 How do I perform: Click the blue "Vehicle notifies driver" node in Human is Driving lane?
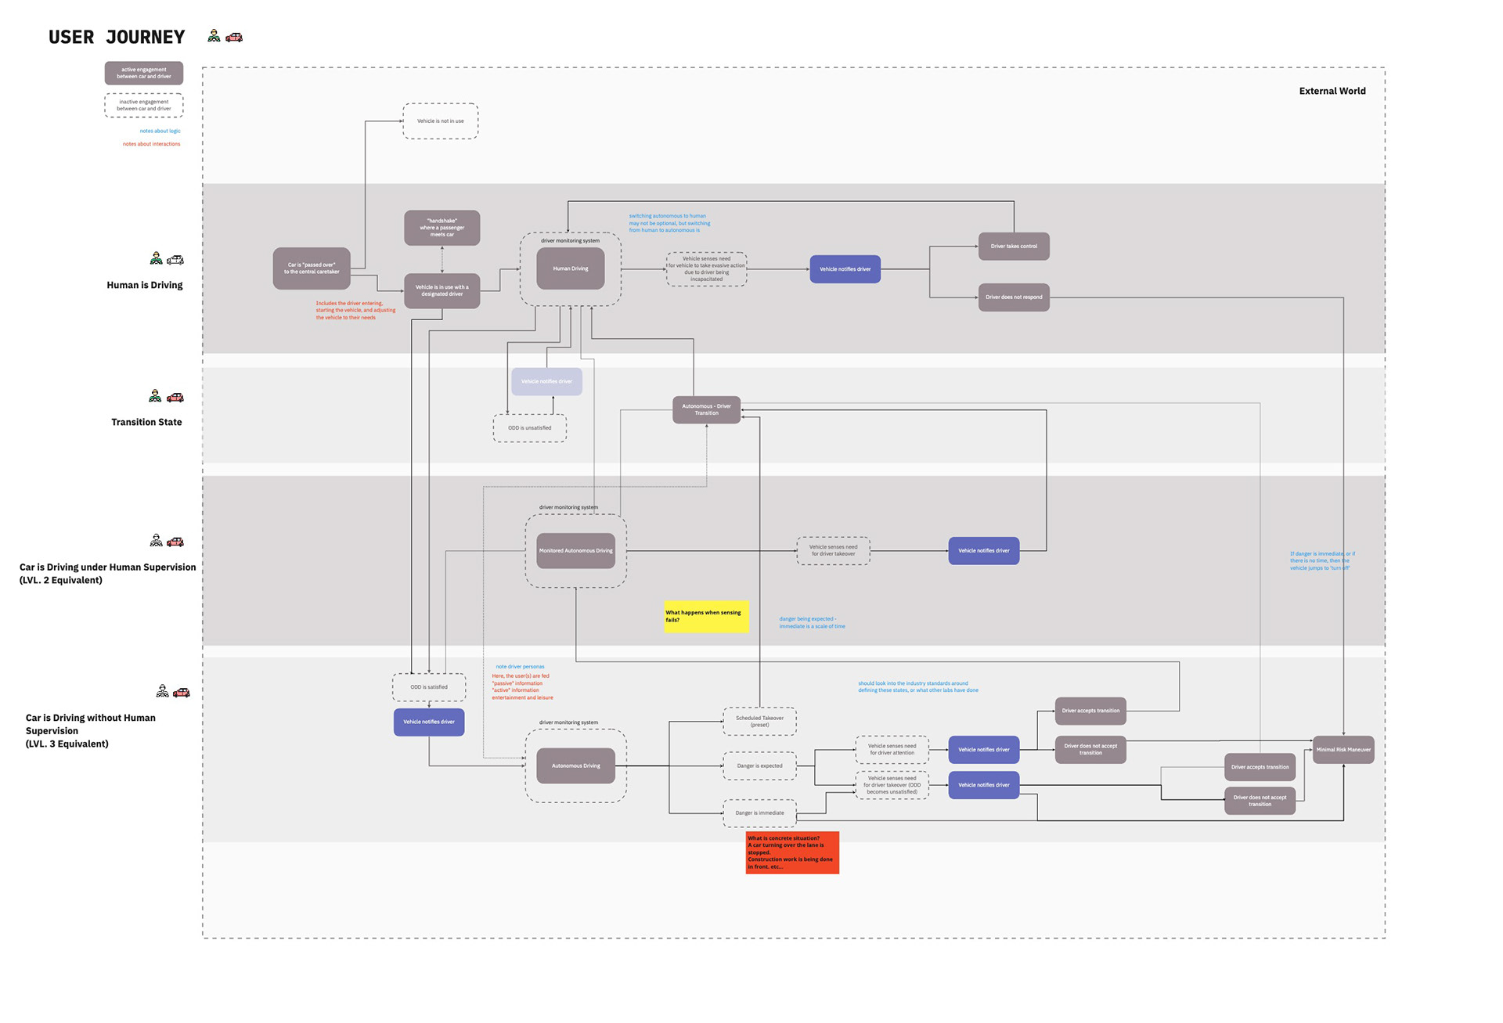(x=845, y=269)
